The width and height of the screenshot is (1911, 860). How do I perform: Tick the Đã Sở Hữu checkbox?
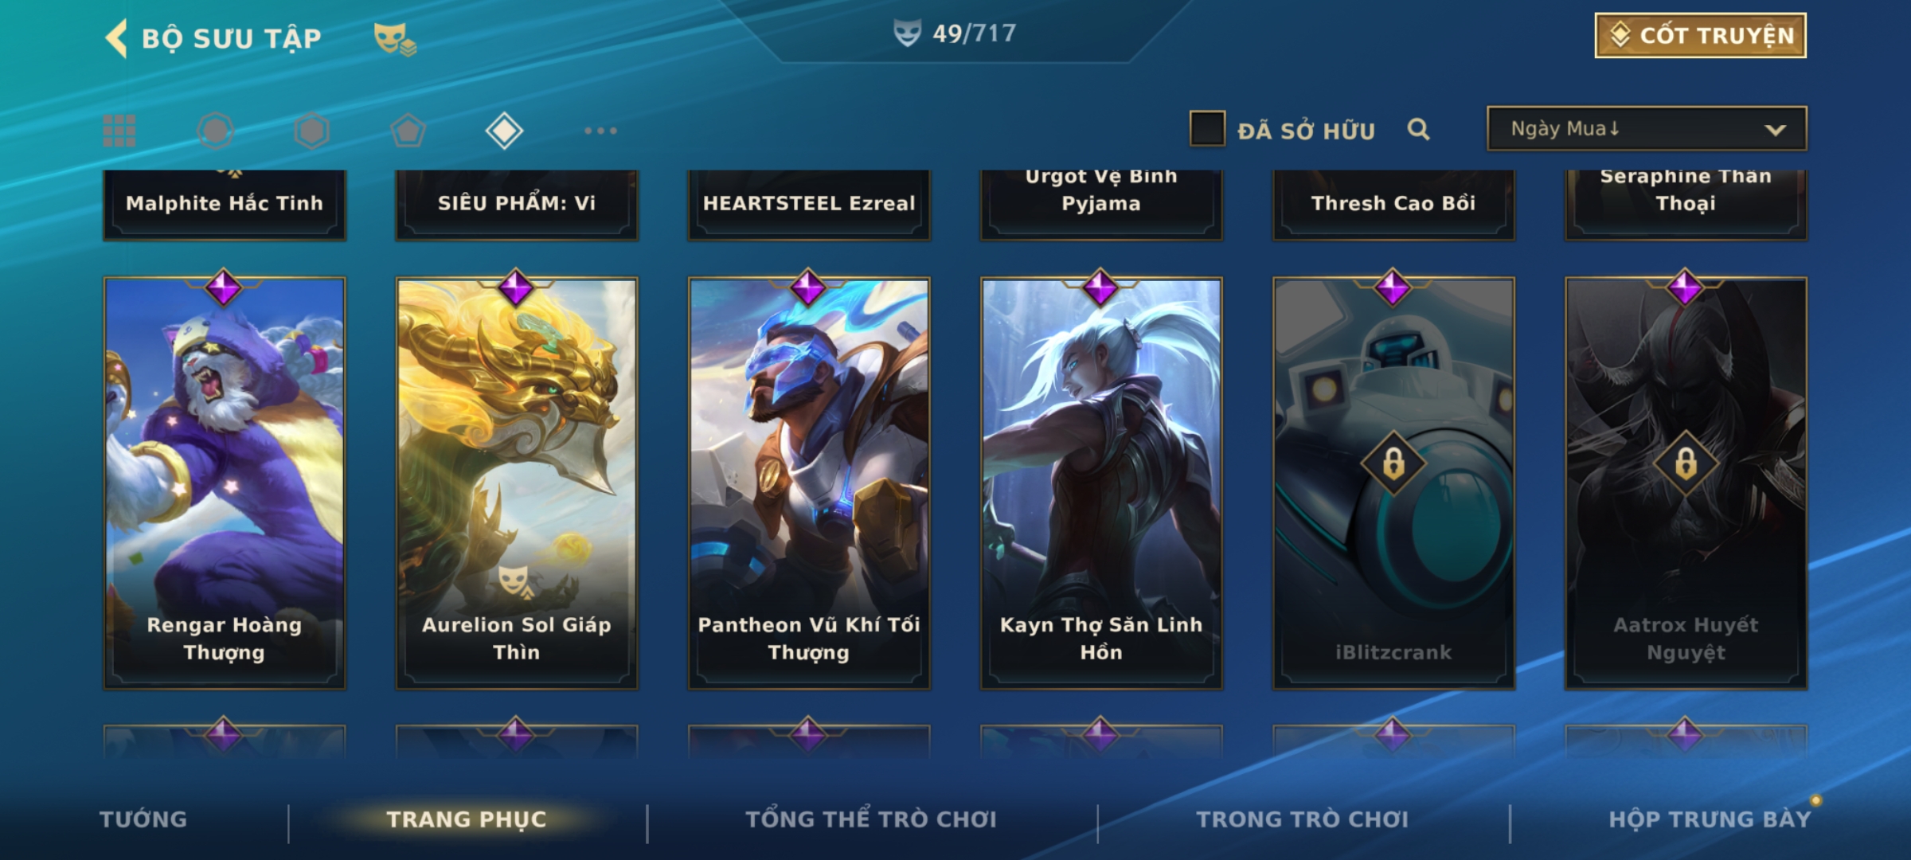tap(1207, 129)
